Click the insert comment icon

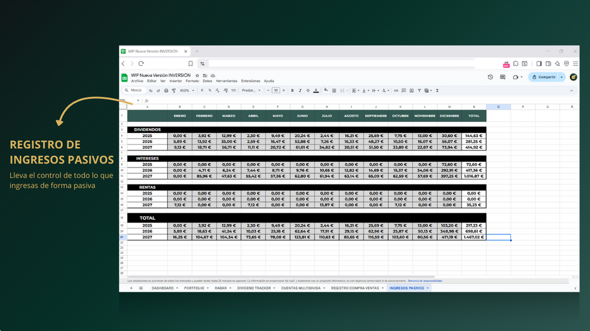coord(404,90)
